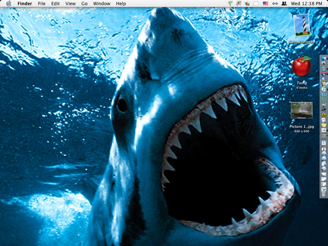This screenshot has width=328, height=246.
Task: Click the speech bubble status menu icon
Action: [x=256, y=4]
